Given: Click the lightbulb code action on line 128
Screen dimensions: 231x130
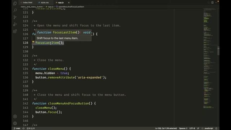Looking at the screenshot, I should point(33,42).
